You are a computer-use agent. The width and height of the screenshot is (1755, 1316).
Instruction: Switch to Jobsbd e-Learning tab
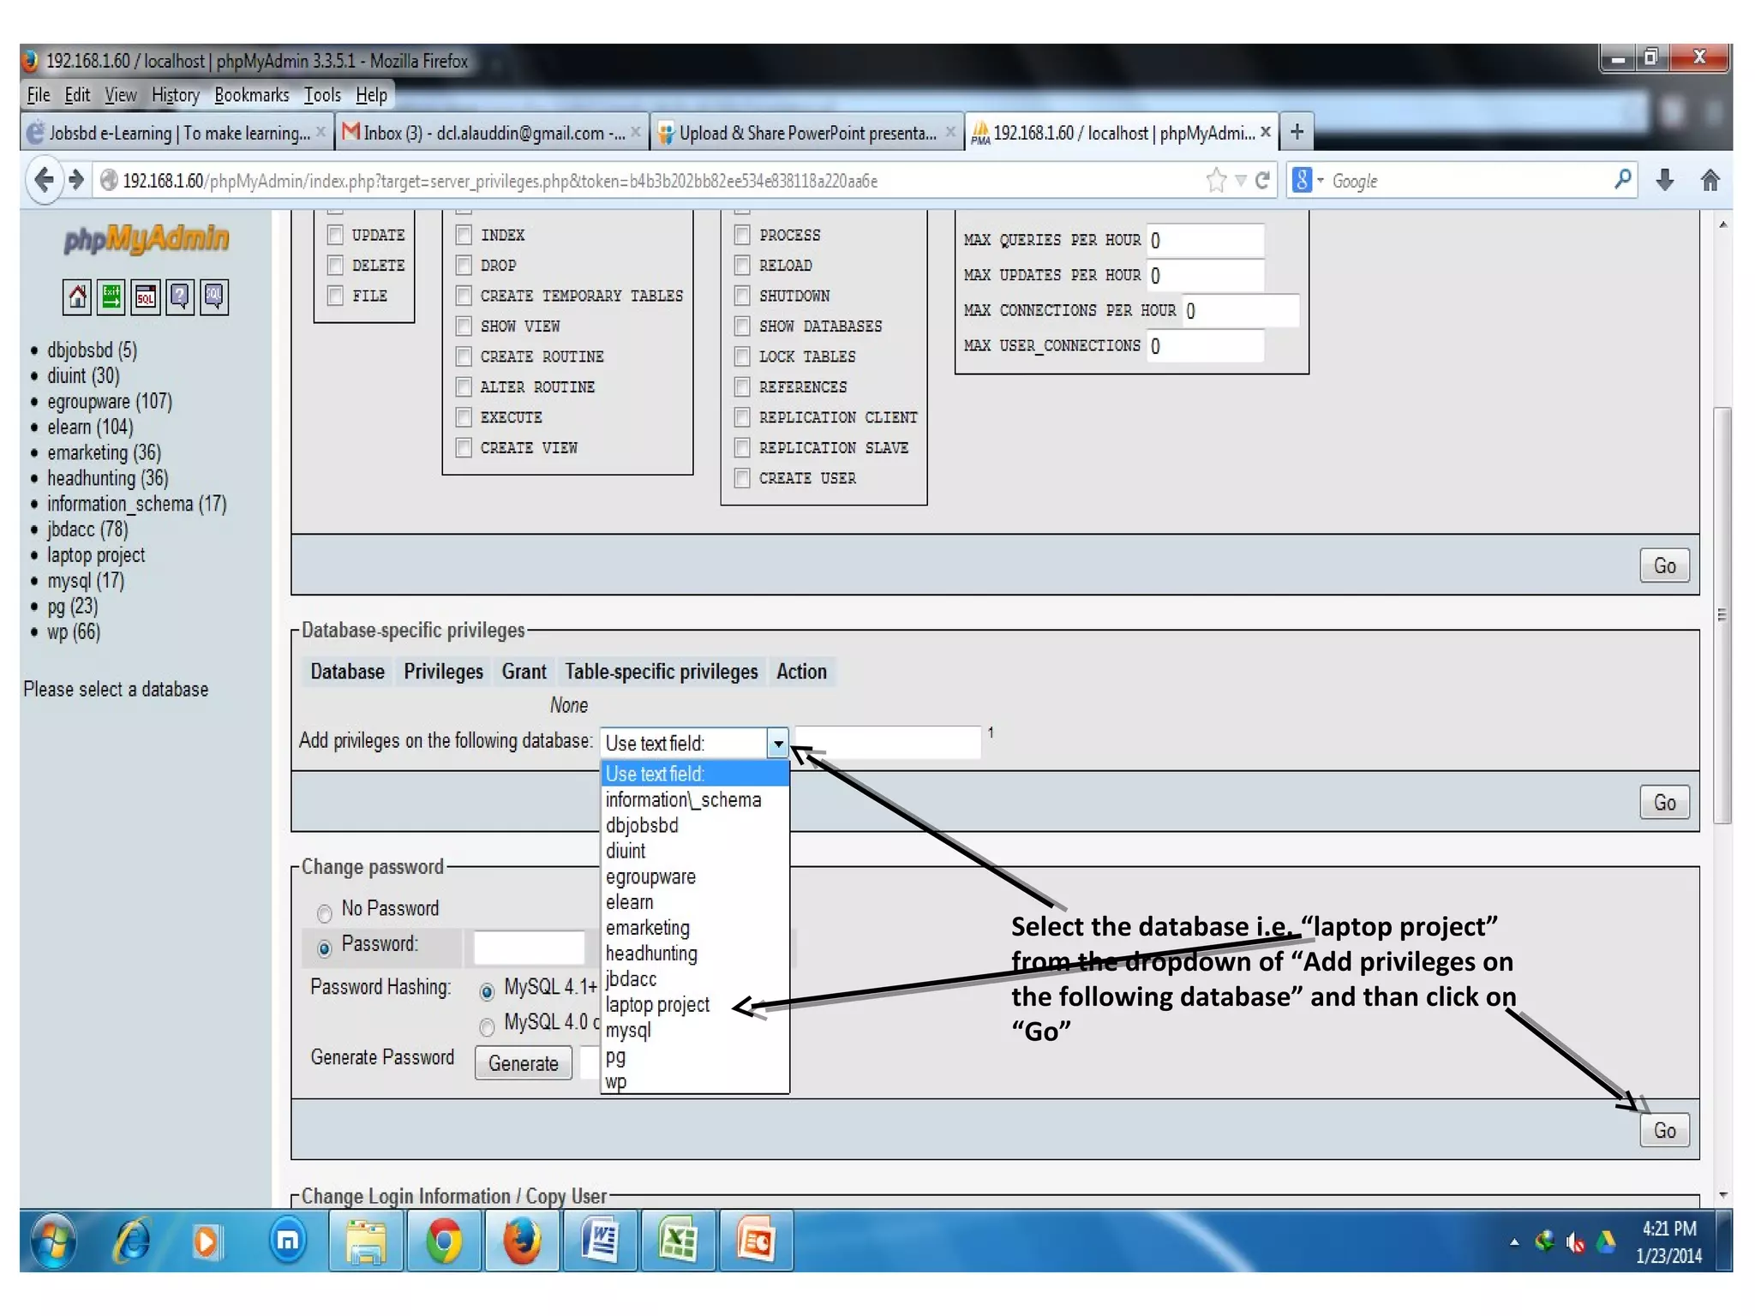(x=177, y=132)
